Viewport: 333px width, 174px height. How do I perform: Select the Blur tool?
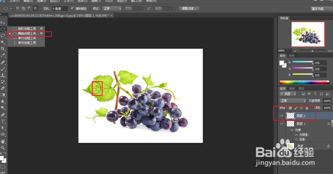pyautogui.click(x=3, y=101)
